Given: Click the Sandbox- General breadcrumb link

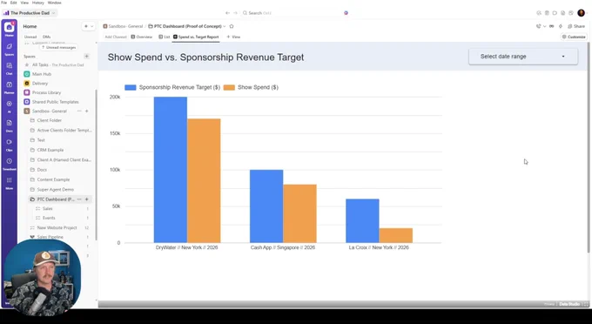Looking at the screenshot, I should tap(123, 26).
